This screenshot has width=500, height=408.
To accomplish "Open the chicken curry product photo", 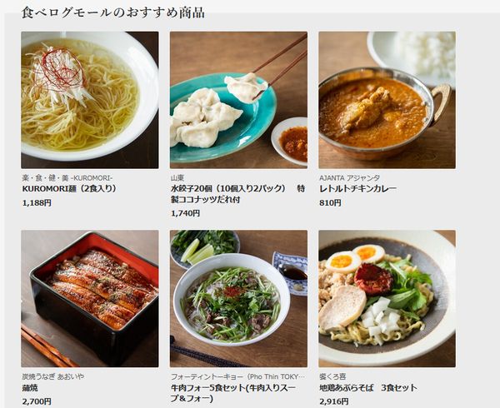I will (x=387, y=100).
